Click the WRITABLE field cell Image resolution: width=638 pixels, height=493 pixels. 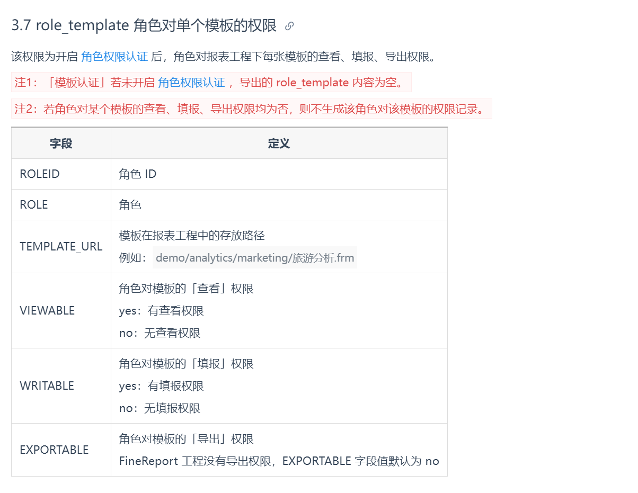(61, 386)
